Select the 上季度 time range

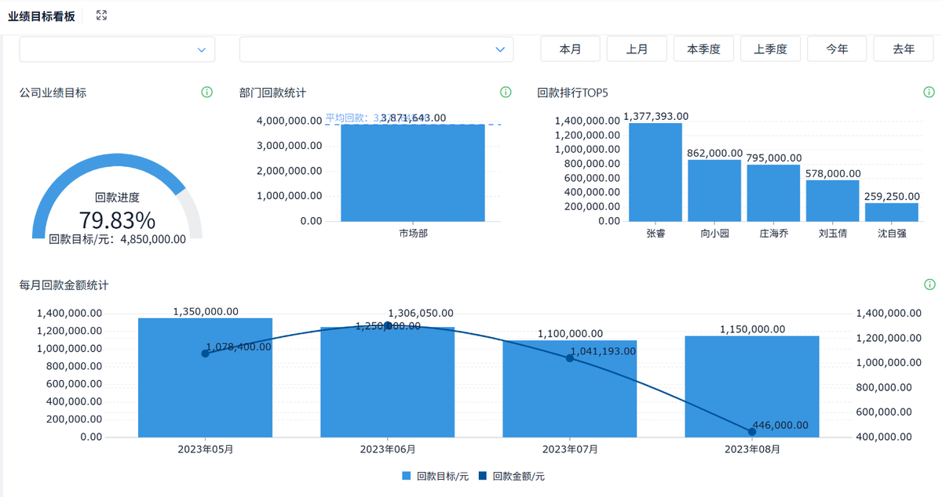770,49
